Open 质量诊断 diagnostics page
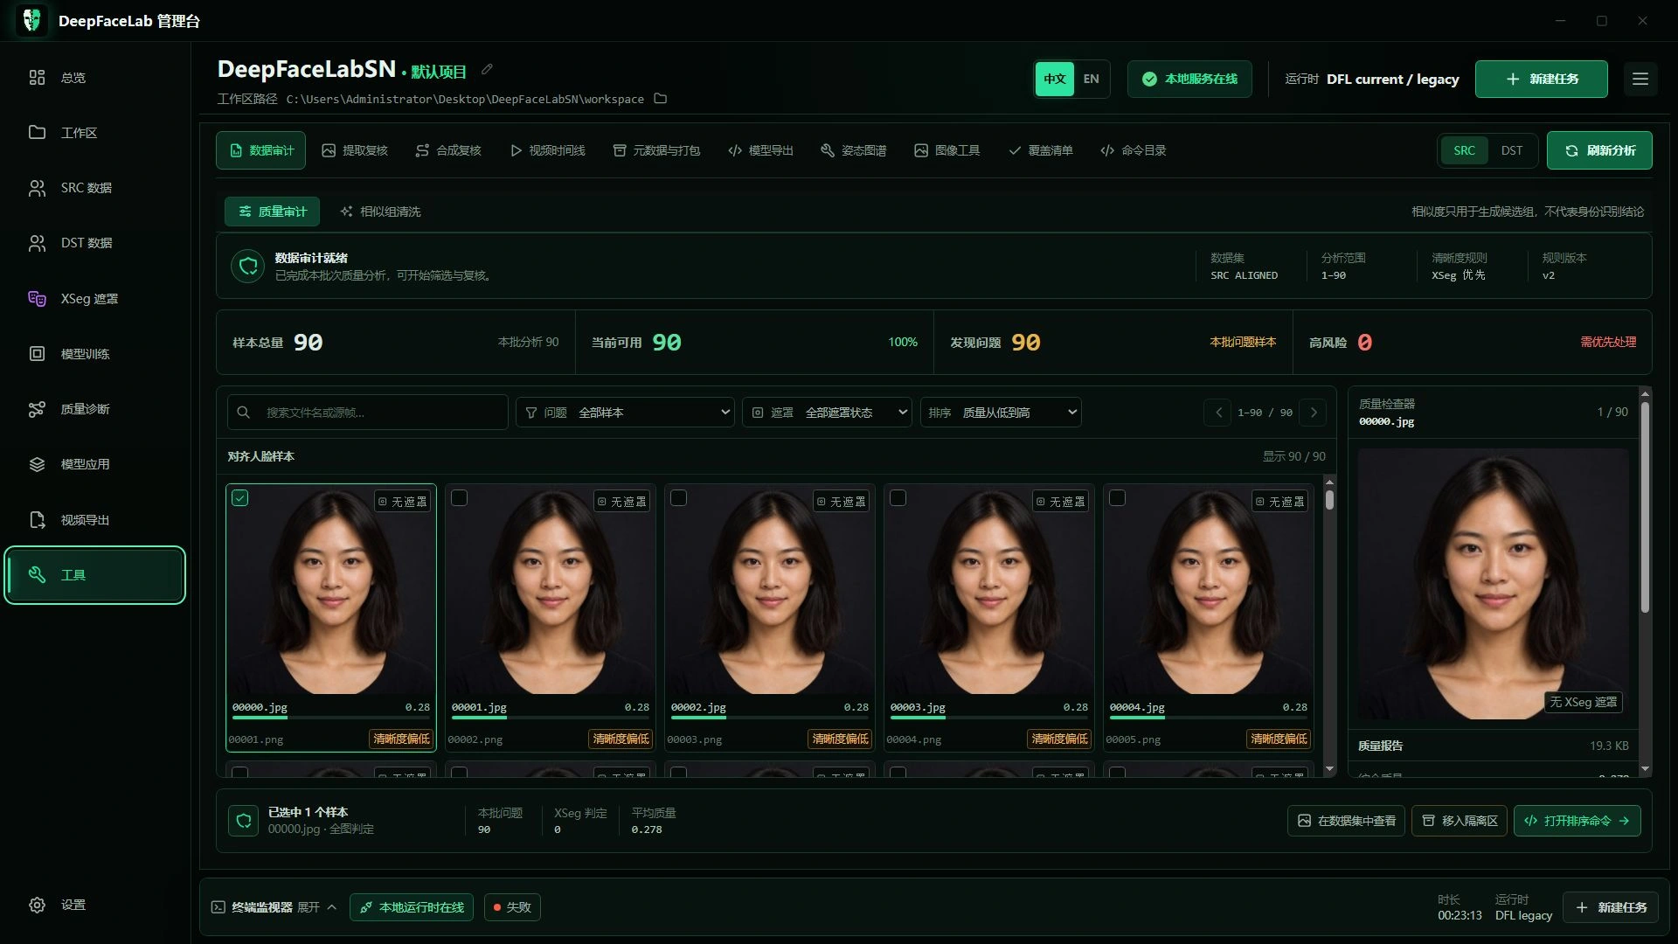The width and height of the screenshot is (1678, 944). point(94,409)
